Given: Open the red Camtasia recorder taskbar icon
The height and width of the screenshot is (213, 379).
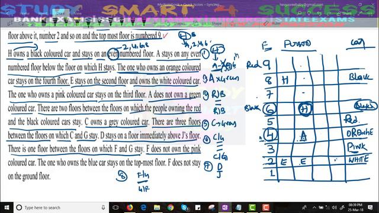Looking at the screenshot, I should pyautogui.click(x=266, y=208).
